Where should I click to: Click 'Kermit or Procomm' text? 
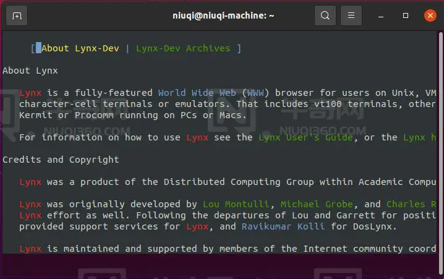66,115
